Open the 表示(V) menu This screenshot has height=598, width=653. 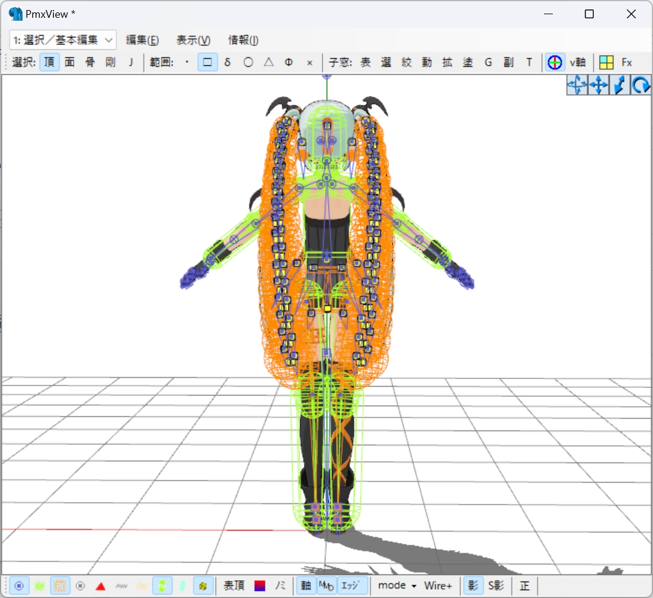point(193,40)
